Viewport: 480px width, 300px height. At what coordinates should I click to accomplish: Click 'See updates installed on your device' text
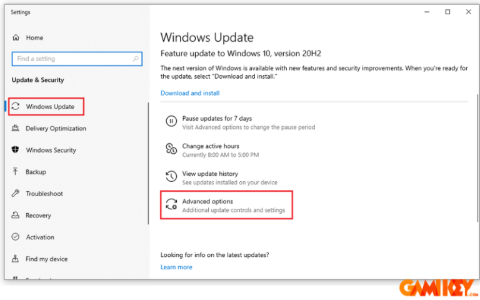[230, 182]
